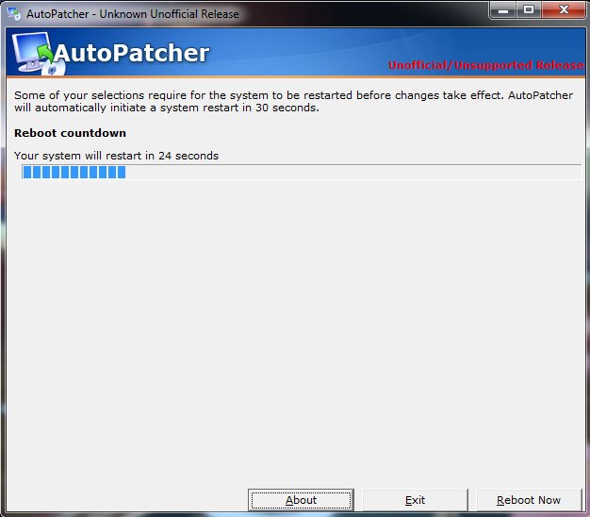Viewport: 590px width, 517px height.
Task: Maximize the AutoPatcher window
Action: click(529, 9)
